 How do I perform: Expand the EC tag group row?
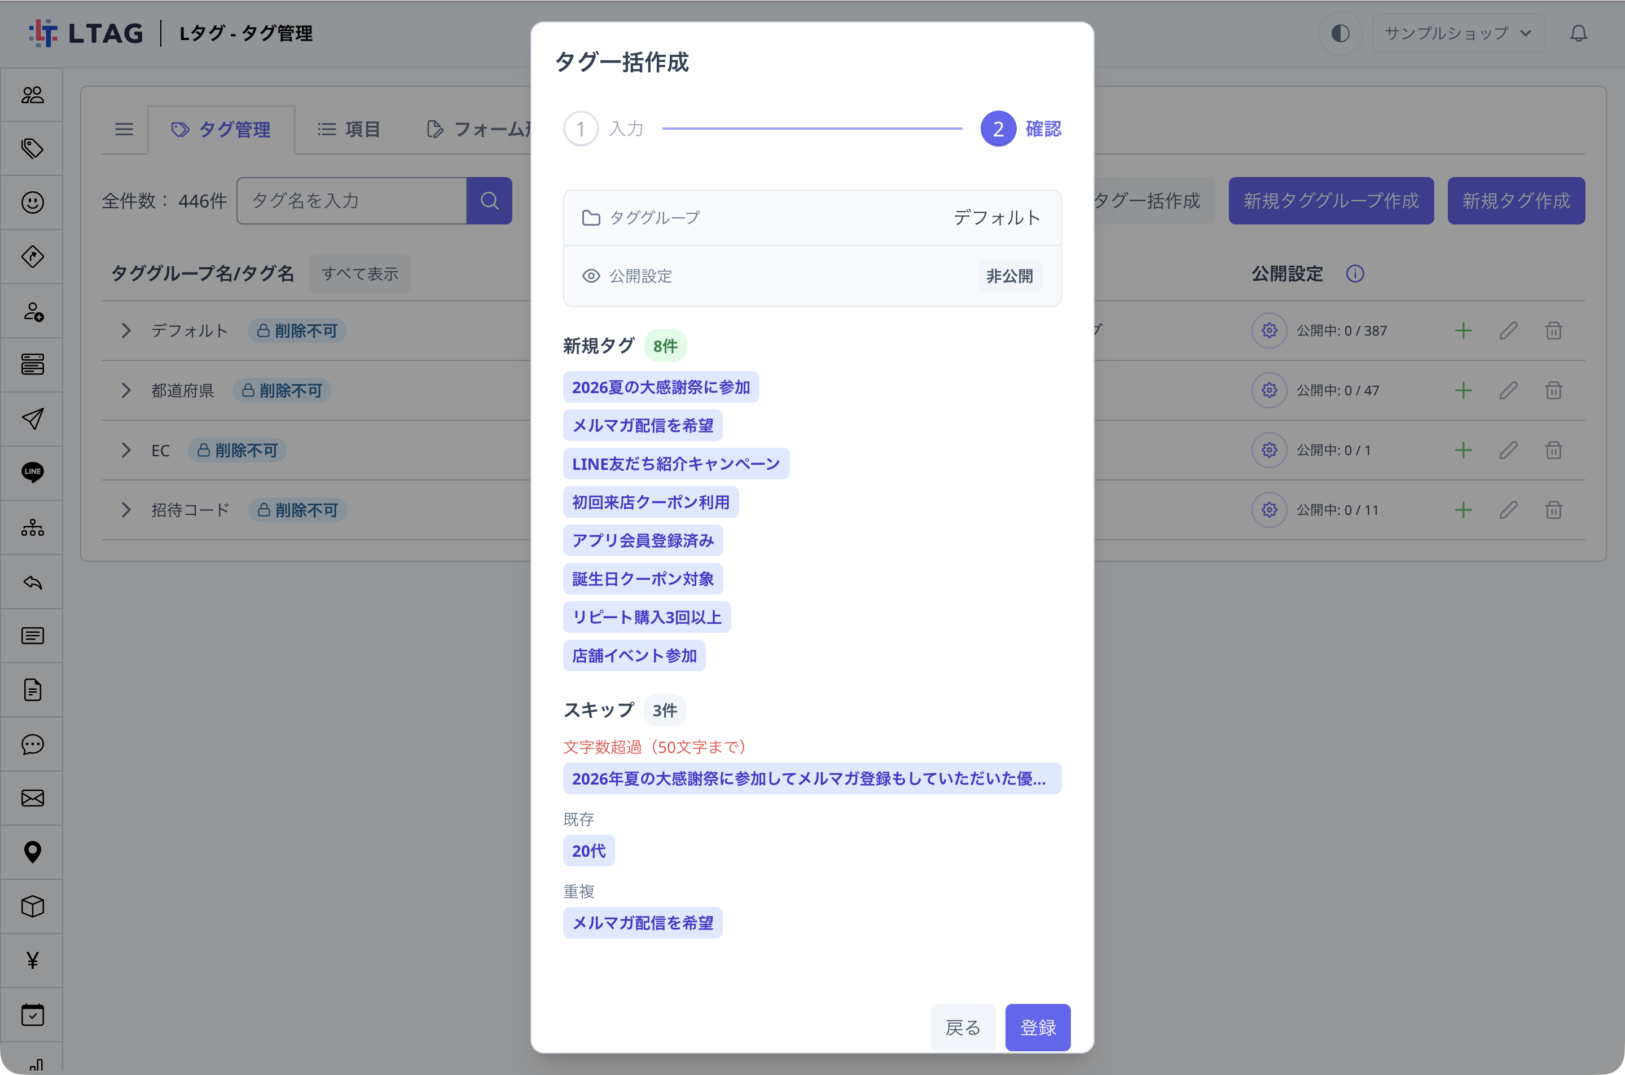(126, 451)
